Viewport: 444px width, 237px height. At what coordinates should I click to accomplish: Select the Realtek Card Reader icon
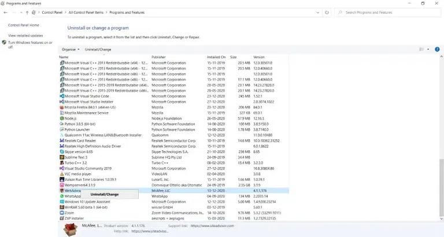(62, 140)
